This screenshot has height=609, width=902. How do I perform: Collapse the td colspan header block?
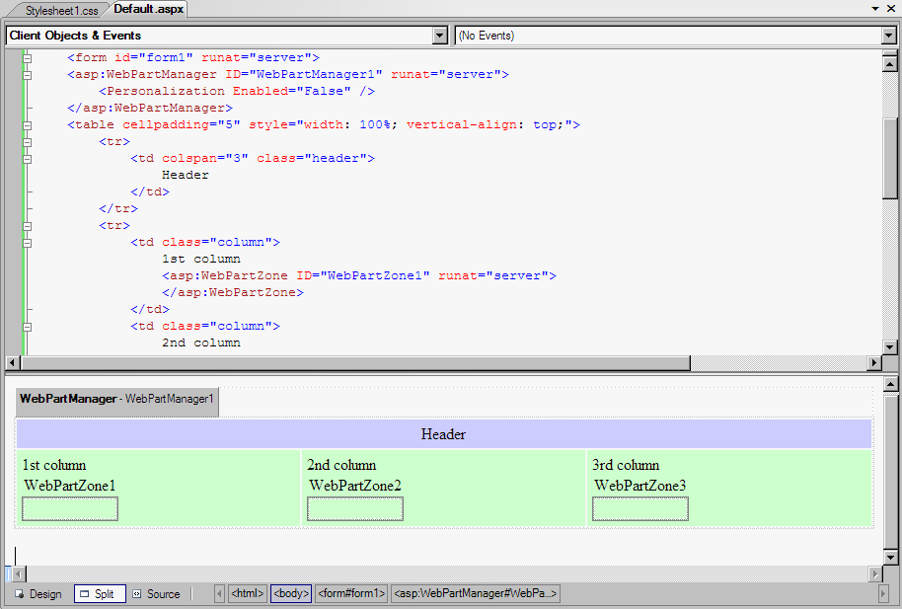(x=27, y=159)
